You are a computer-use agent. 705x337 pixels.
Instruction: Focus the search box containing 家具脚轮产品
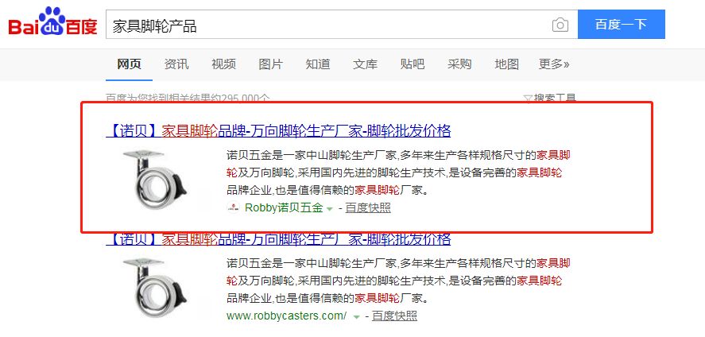tap(342, 25)
